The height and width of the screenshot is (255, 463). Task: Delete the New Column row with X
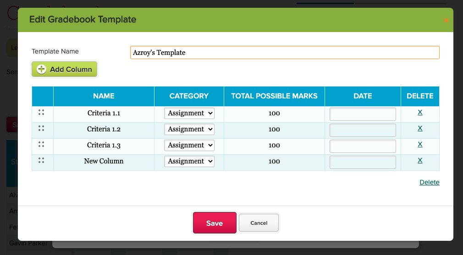[x=420, y=160]
